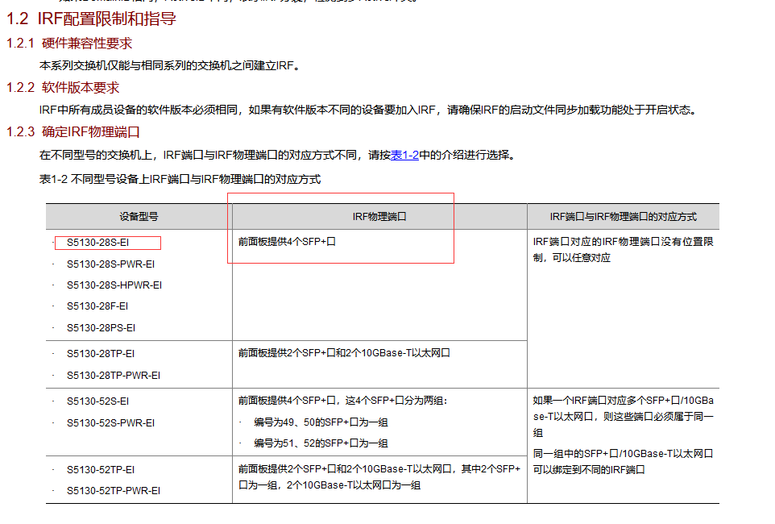Select model S5130-52S-PWR-EI
Screen dimensions: 775x524
110,423
